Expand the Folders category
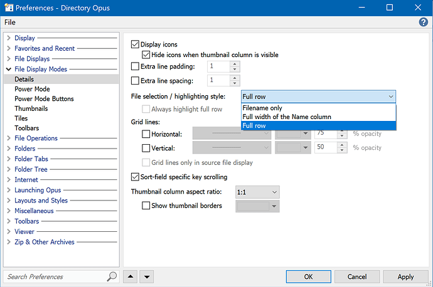 pos(9,149)
